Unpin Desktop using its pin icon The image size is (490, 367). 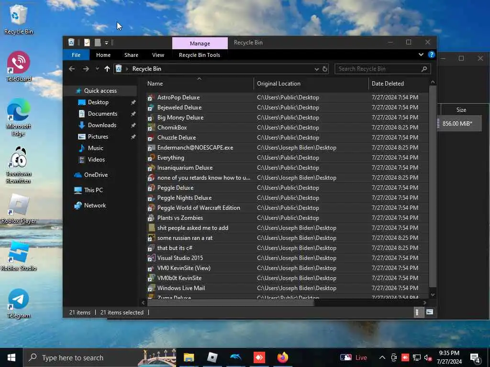pyautogui.click(x=133, y=102)
